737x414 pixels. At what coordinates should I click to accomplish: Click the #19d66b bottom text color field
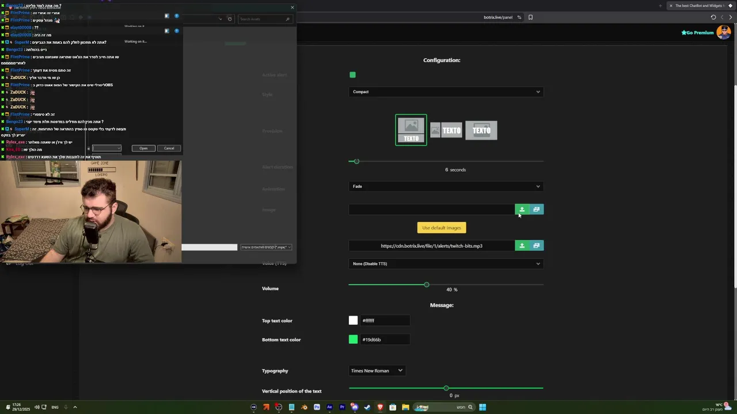(384, 339)
